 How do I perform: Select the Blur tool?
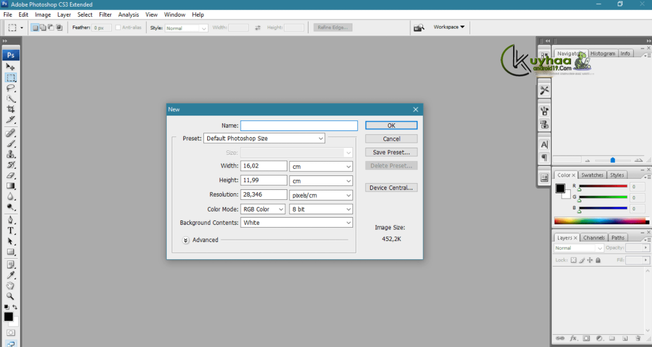11,197
